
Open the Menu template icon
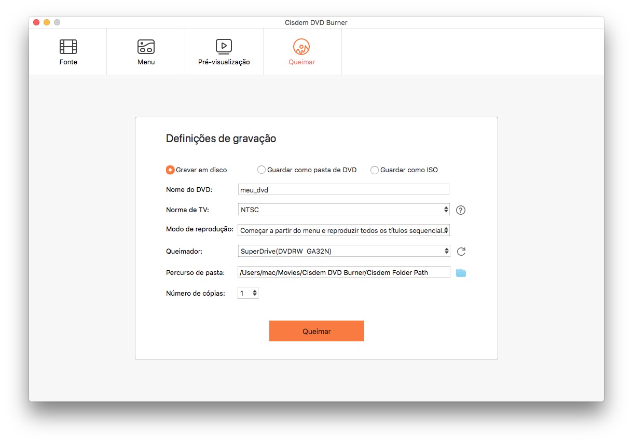pyautogui.click(x=146, y=47)
